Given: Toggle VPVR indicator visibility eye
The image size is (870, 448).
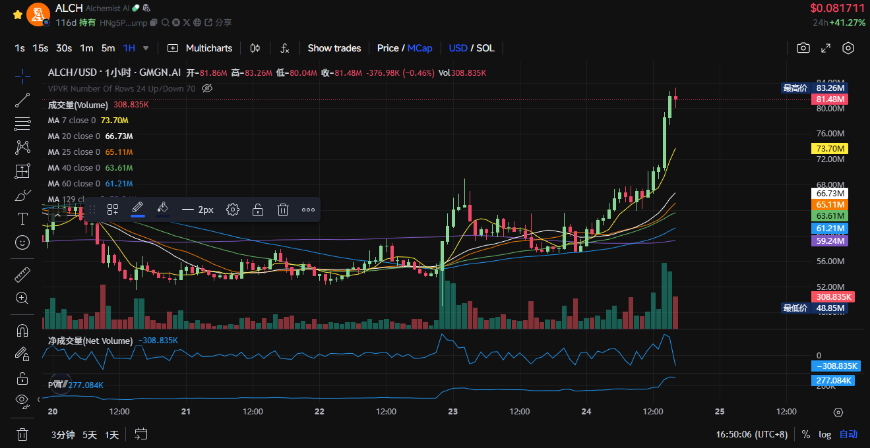Looking at the screenshot, I should coord(207,88).
